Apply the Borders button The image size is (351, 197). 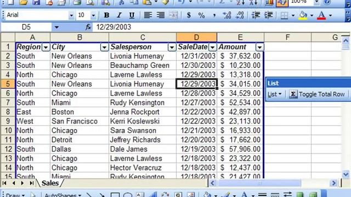[x=284, y=15]
